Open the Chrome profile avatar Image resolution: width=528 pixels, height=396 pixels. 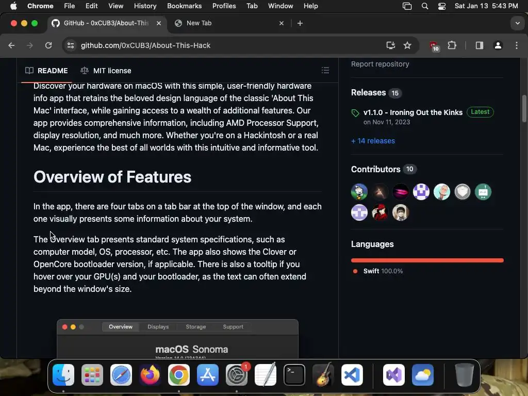[x=498, y=45]
